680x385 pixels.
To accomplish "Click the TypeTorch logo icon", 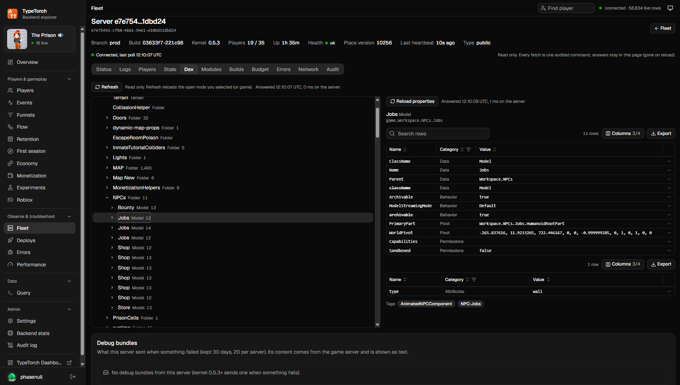I will pos(12,14).
